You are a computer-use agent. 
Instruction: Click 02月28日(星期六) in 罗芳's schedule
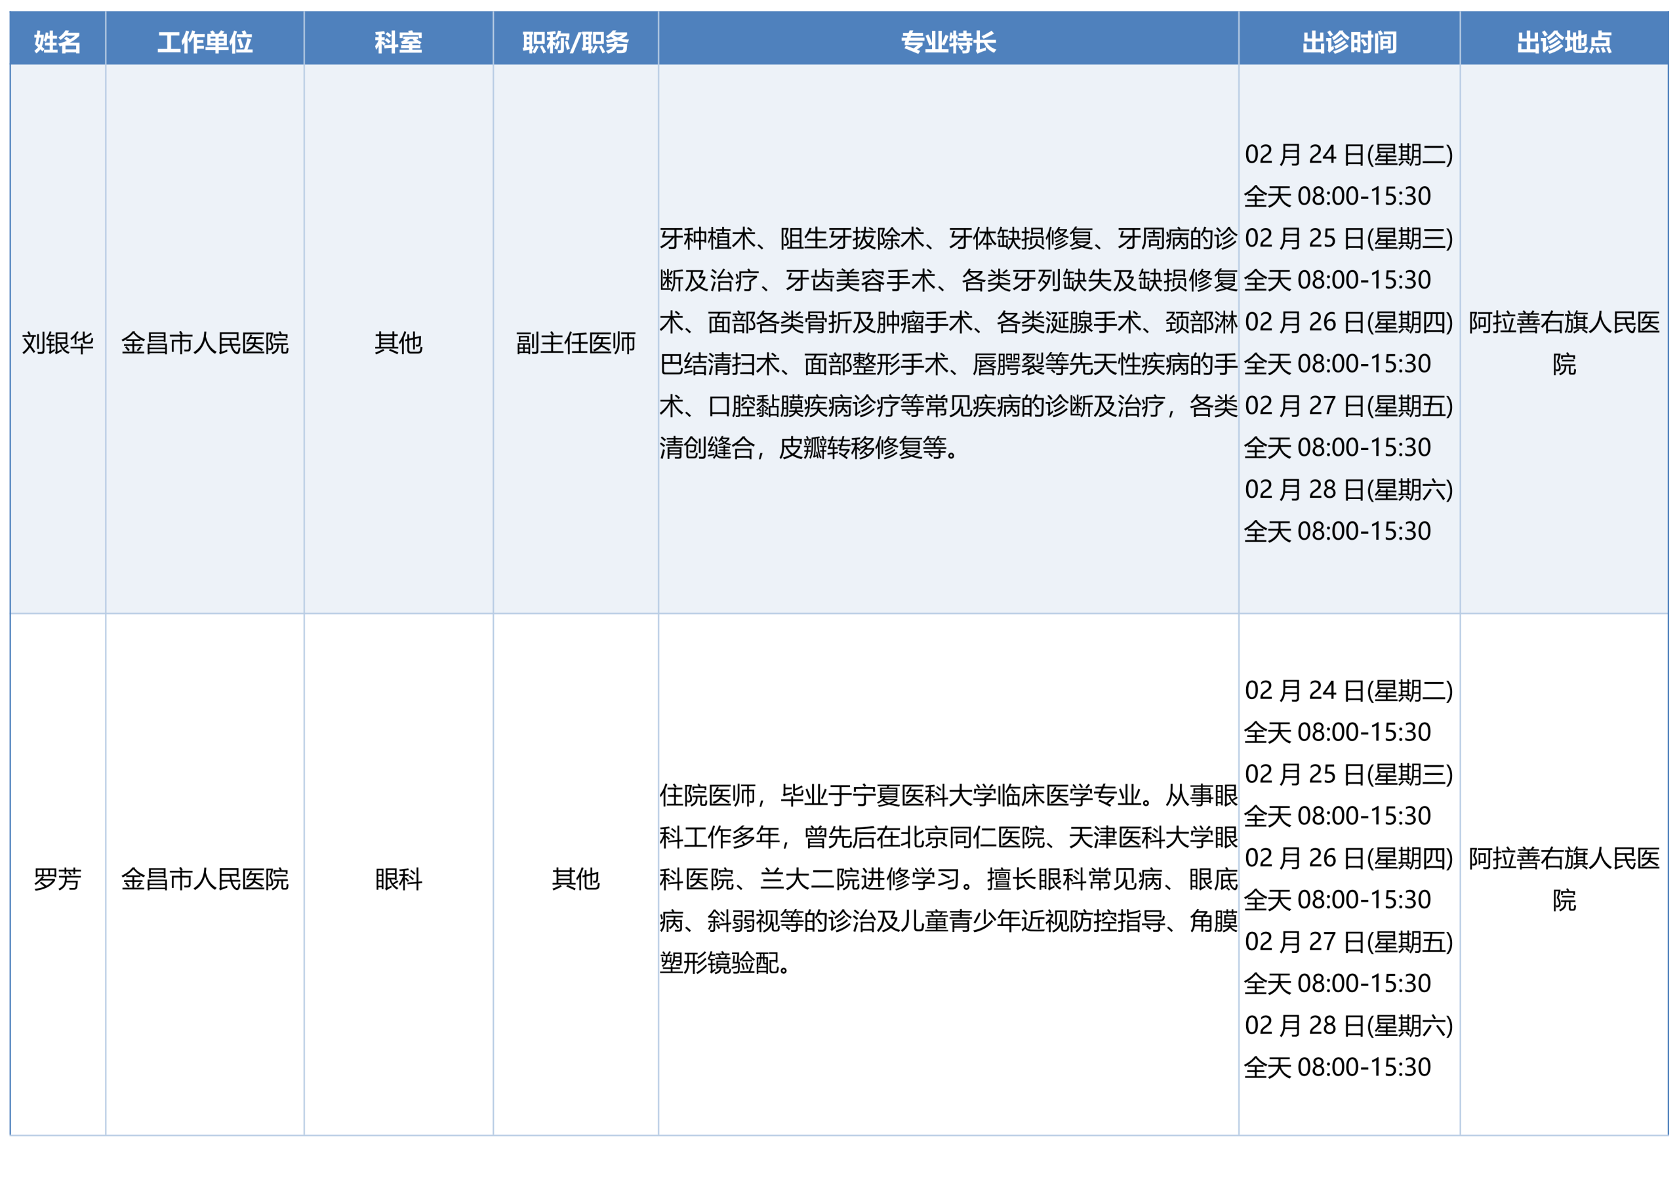[1348, 1026]
